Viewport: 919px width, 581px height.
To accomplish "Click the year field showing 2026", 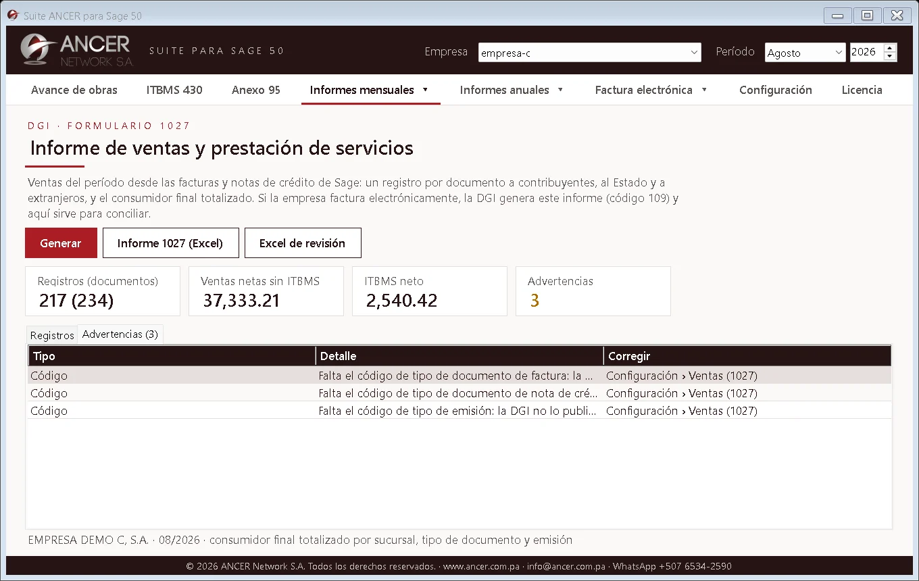I will (x=866, y=52).
